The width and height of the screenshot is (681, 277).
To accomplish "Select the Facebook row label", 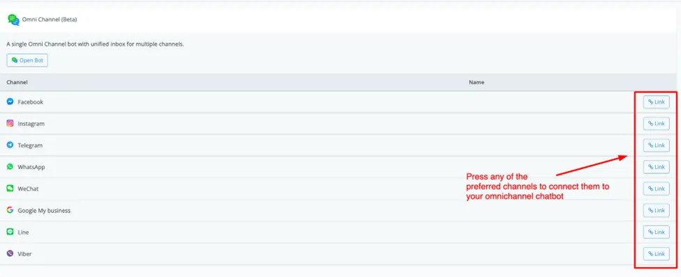I will point(31,102).
